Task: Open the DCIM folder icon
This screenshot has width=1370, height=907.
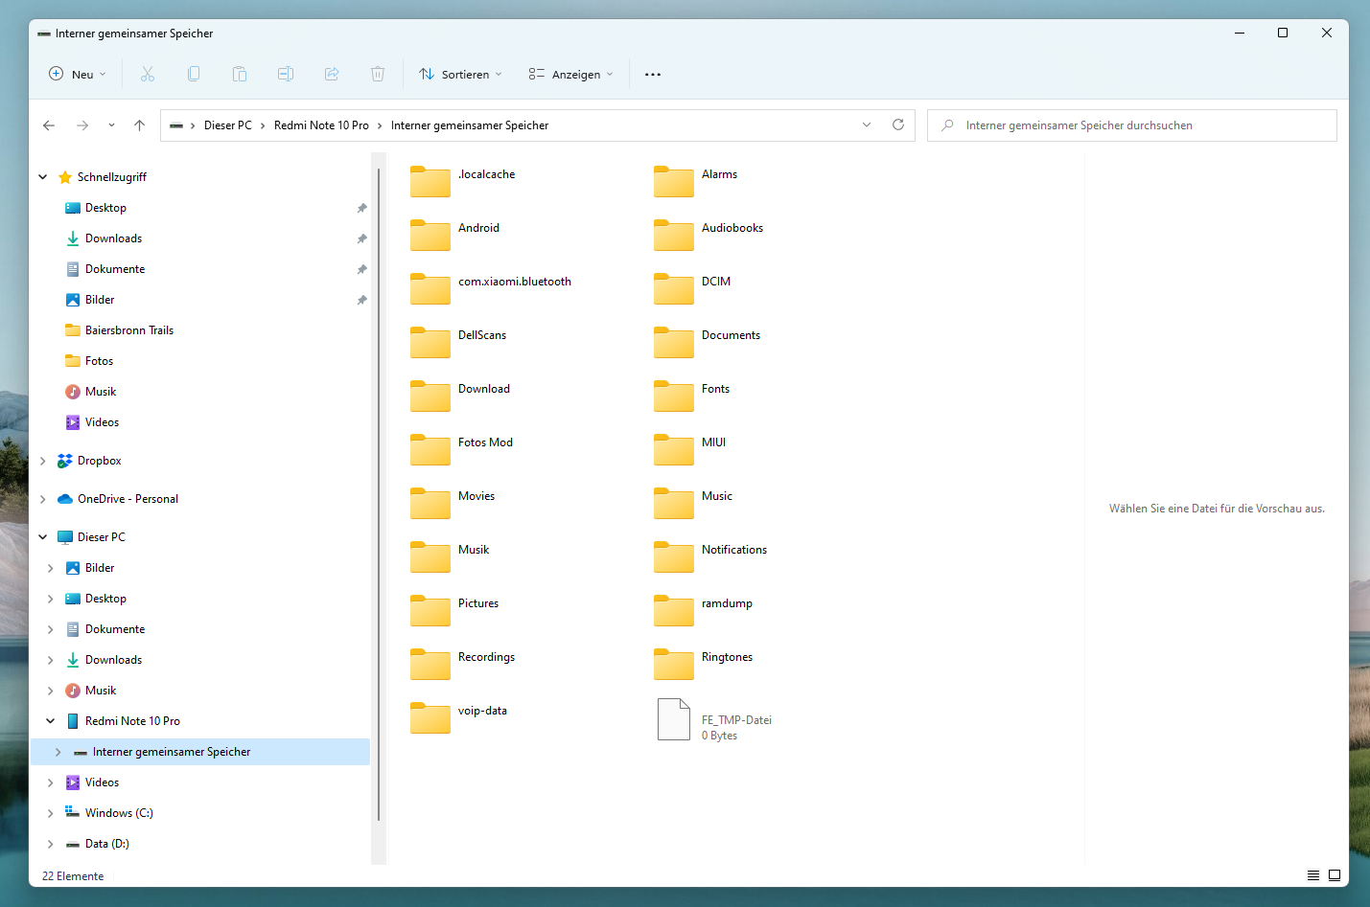Action: tap(674, 288)
